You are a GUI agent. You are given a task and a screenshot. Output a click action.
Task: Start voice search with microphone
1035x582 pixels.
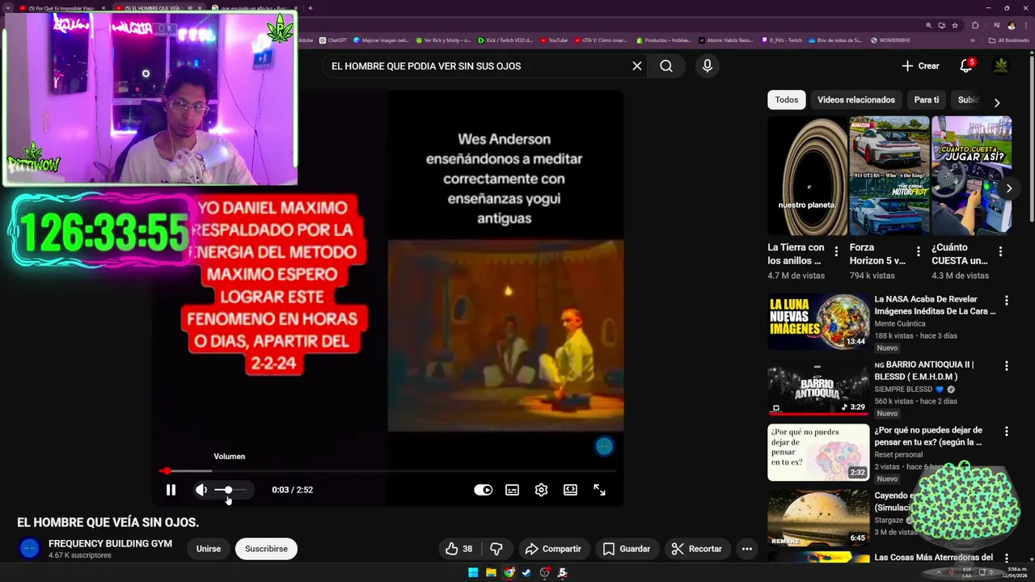(708, 66)
